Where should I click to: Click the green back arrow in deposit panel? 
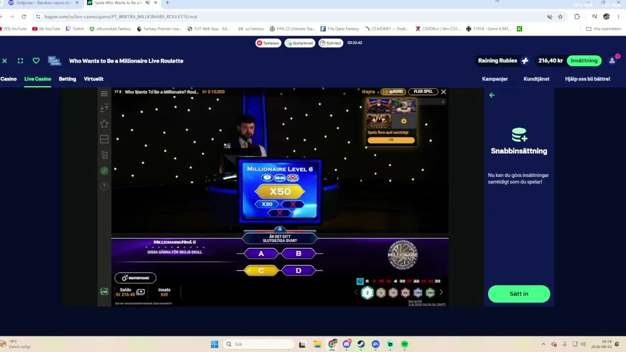492,95
